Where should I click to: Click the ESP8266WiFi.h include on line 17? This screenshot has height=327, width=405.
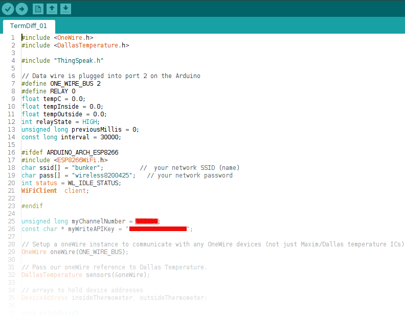pyautogui.click(x=64, y=160)
